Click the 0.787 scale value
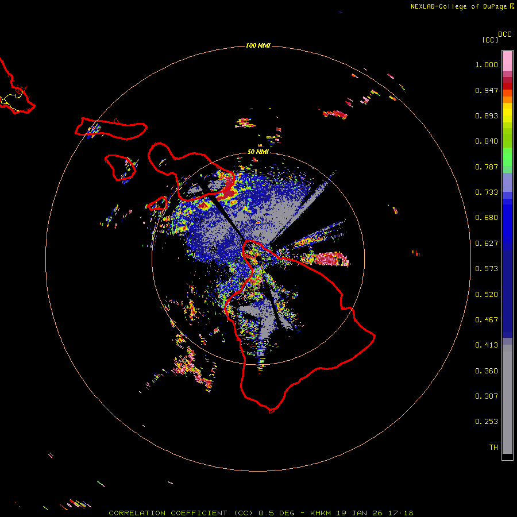Image resolution: width=517 pixels, height=517 pixels. coord(487,167)
